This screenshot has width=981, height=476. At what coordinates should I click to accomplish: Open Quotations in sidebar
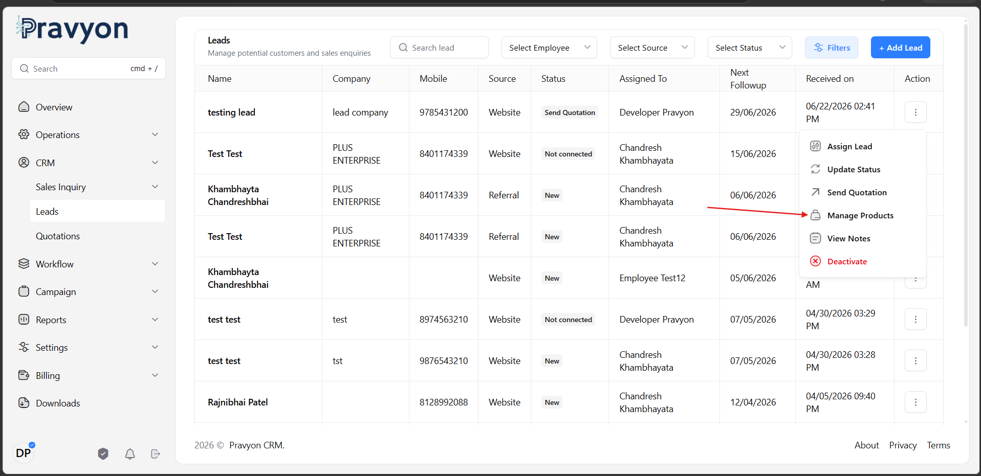tap(97, 236)
